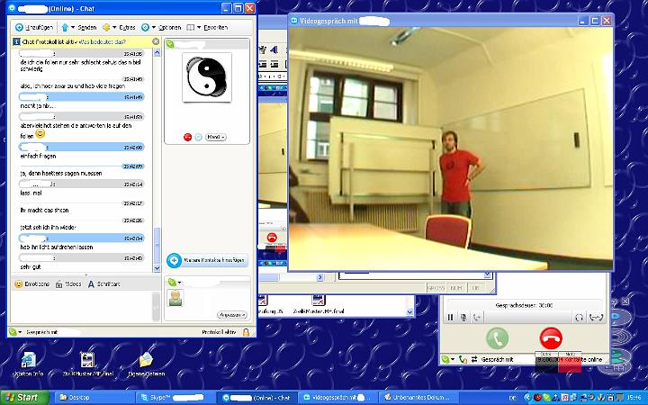Switch to the Chat window taskbar item

point(258,398)
